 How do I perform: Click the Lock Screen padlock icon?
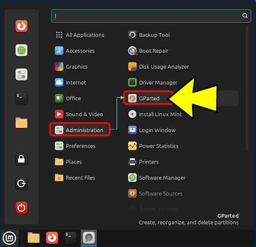click(22, 159)
